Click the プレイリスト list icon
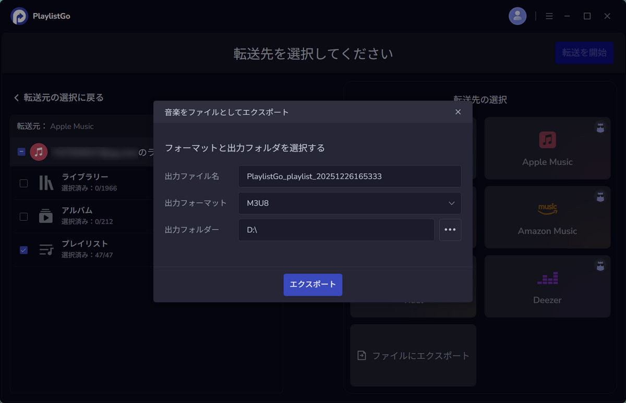The height and width of the screenshot is (403, 626). pos(46,249)
